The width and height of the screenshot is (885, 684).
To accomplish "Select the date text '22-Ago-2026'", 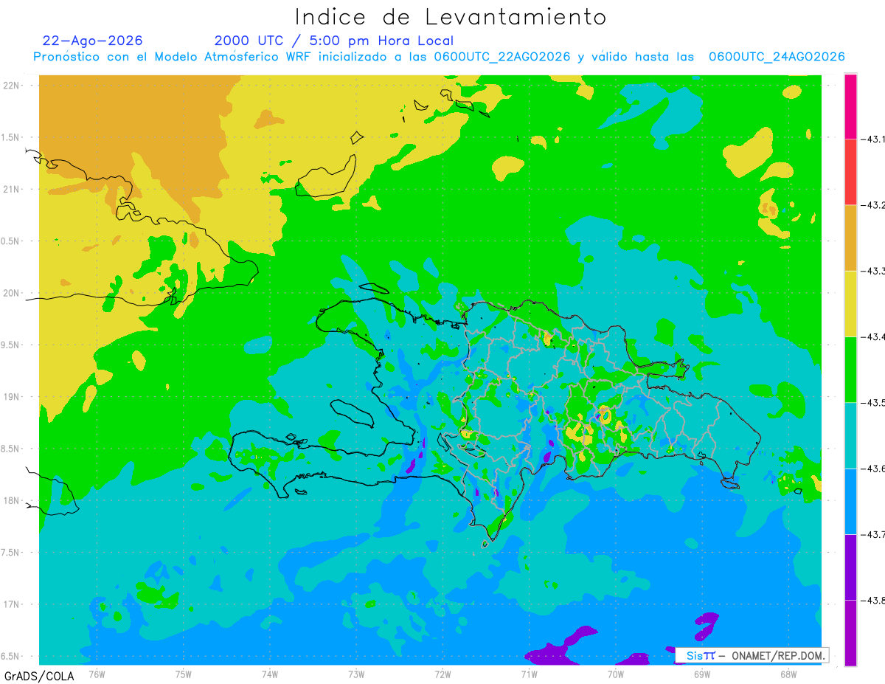I will pyautogui.click(x=92, y=41).
